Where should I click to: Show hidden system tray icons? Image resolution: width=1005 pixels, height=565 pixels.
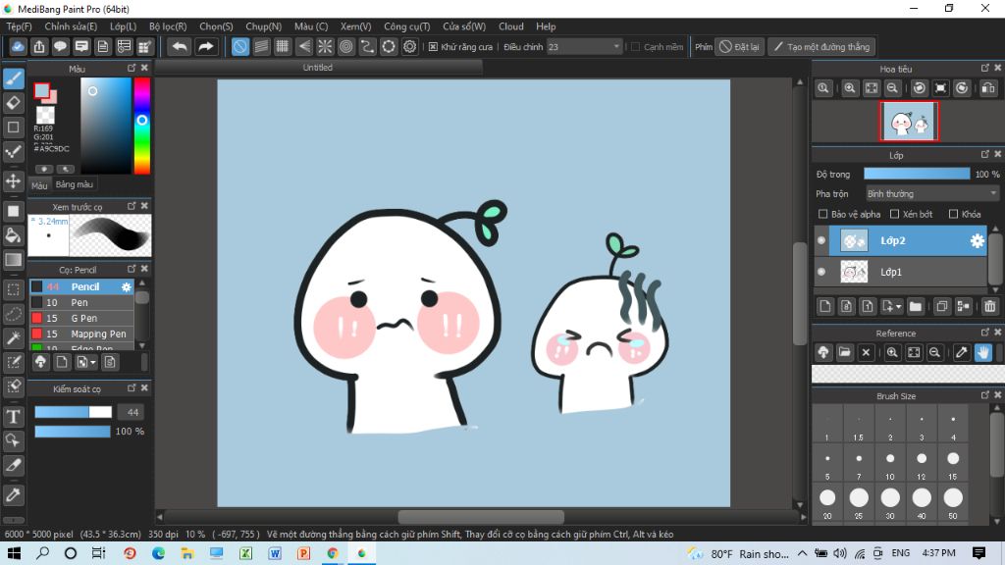(802, 553)
